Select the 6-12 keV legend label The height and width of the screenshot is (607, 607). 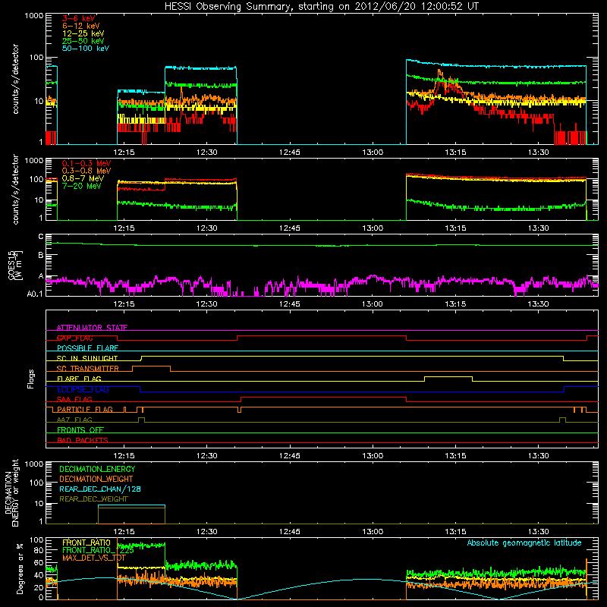pyautogui.click(x=81, y=26)
